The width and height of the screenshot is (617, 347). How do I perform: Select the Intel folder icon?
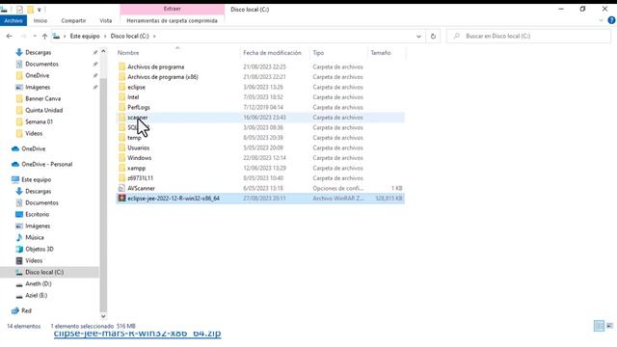click(x=122, y=97)
